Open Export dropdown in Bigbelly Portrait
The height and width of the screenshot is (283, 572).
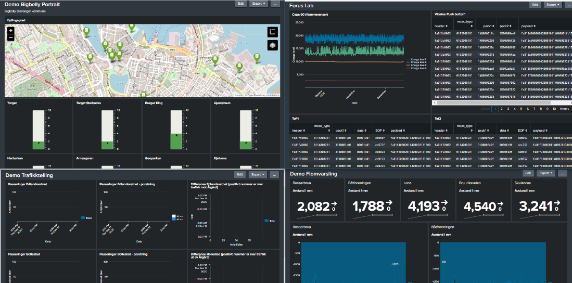click(x=258, y=4)
